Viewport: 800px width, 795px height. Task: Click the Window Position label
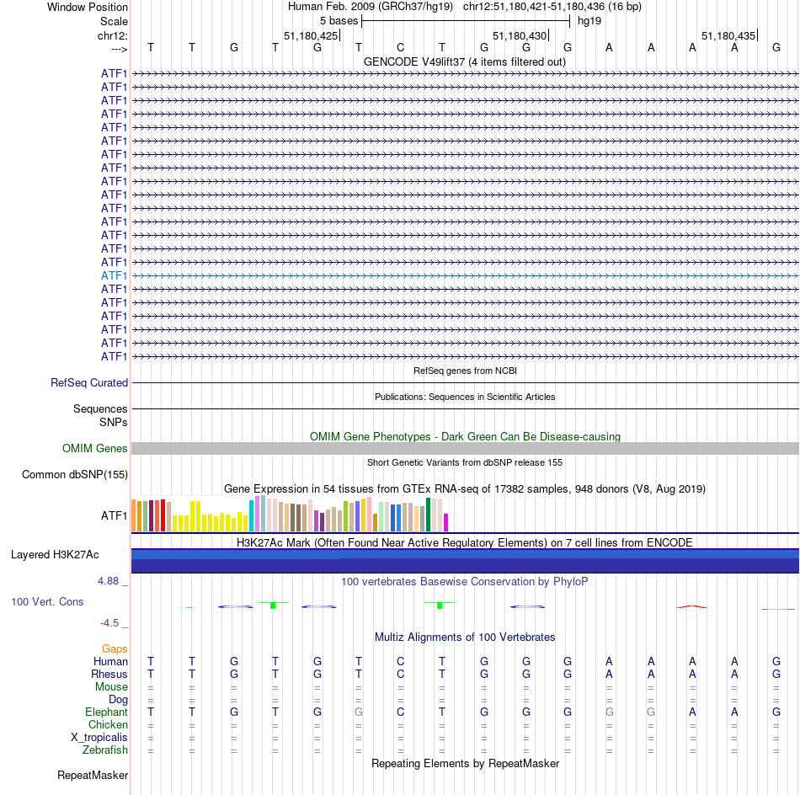pos(88,7)
